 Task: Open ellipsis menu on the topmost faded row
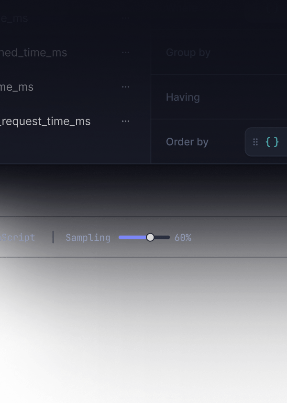click(x=125, y=18)
